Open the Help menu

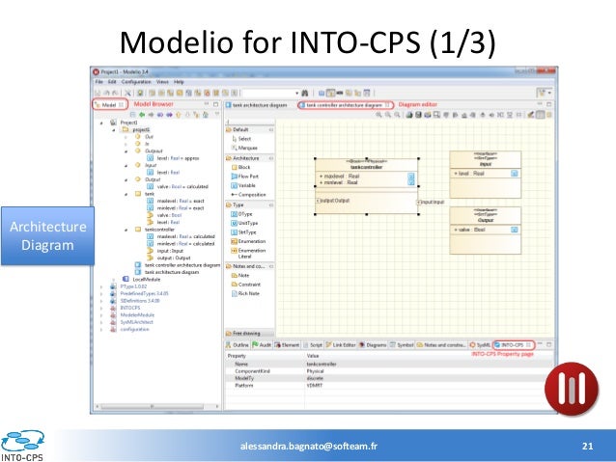(179, 82)
